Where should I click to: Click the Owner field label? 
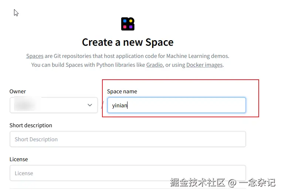(x=18, y=91)
